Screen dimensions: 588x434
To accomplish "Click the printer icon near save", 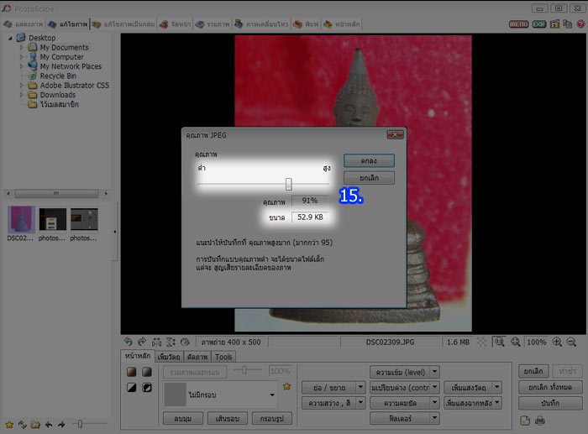I will coord(540,421).
